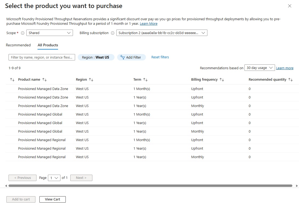Viewport: 299px width, 205px height.
Task: Click Monthly in the Provisioned Managed Regional row
Action: (198, 157)
